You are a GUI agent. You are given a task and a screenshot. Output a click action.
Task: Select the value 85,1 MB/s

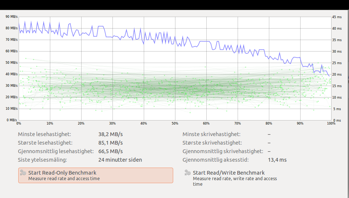110,143
